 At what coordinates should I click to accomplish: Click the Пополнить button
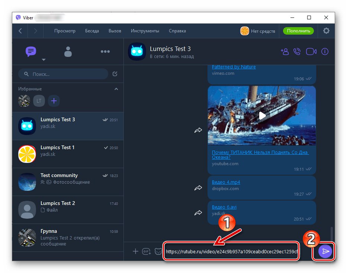[x=298, y=31]
